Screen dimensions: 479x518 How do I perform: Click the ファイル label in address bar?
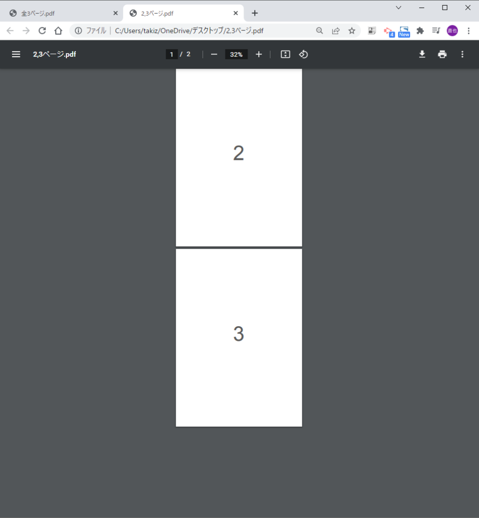point(96,31)
